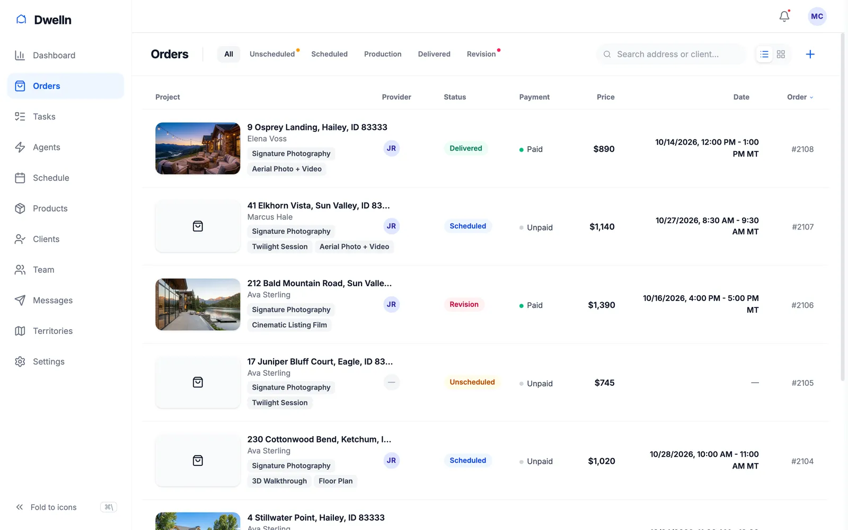The height and width of the screenshot is (530, 848).
Task: Click the plus icon to add order
Action: point(810,54)
